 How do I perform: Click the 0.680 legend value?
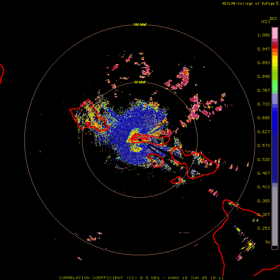tap(264, 118)
